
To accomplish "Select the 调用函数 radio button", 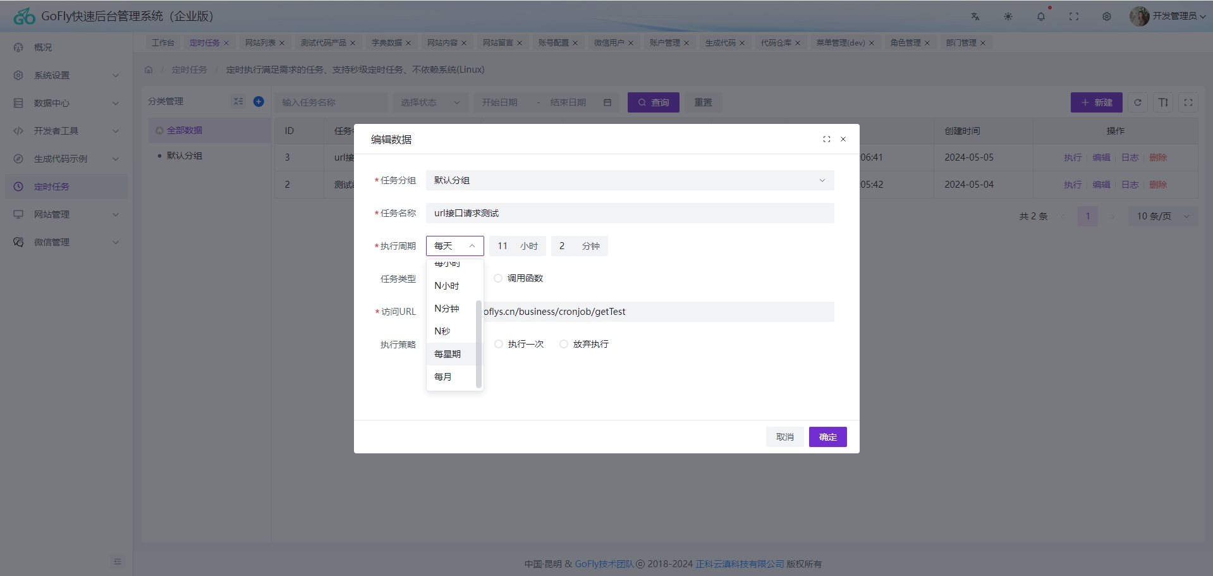I will (498, 278).
